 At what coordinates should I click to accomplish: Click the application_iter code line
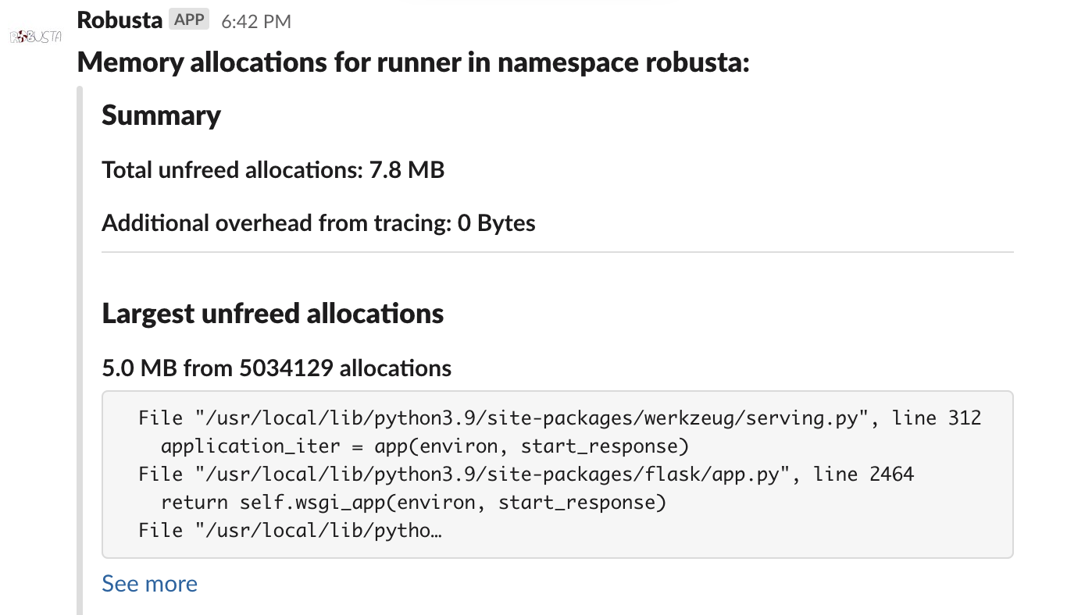click(425, 446)
